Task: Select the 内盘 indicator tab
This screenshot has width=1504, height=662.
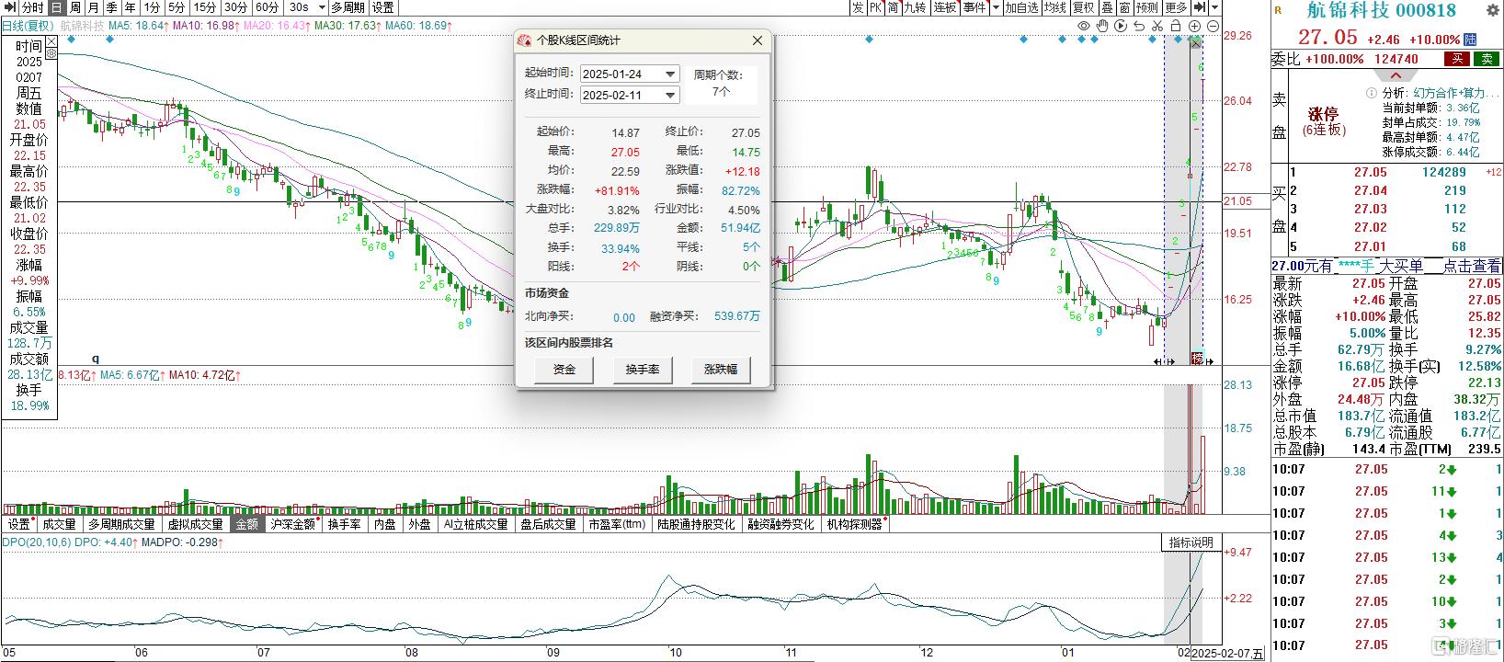Action: 384,524
